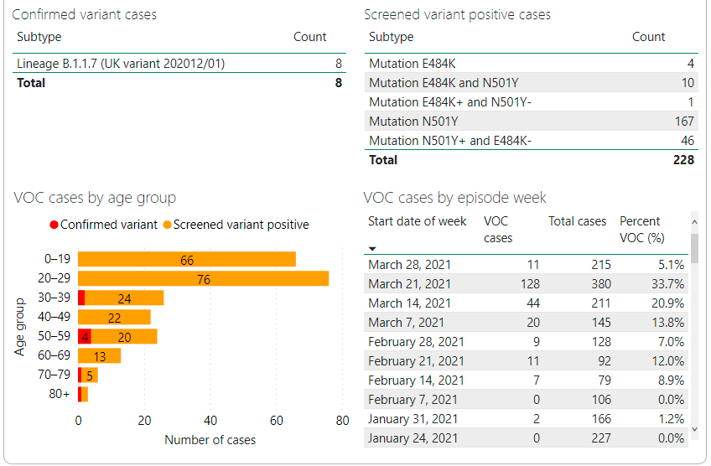
Task: Click count 46 for N501Y+ and E484K-
Action: [x=688, y=141]
